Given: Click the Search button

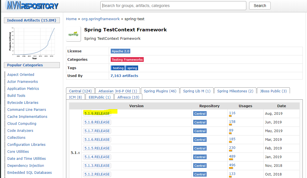Looking at the screenshot, I should 260,6.
